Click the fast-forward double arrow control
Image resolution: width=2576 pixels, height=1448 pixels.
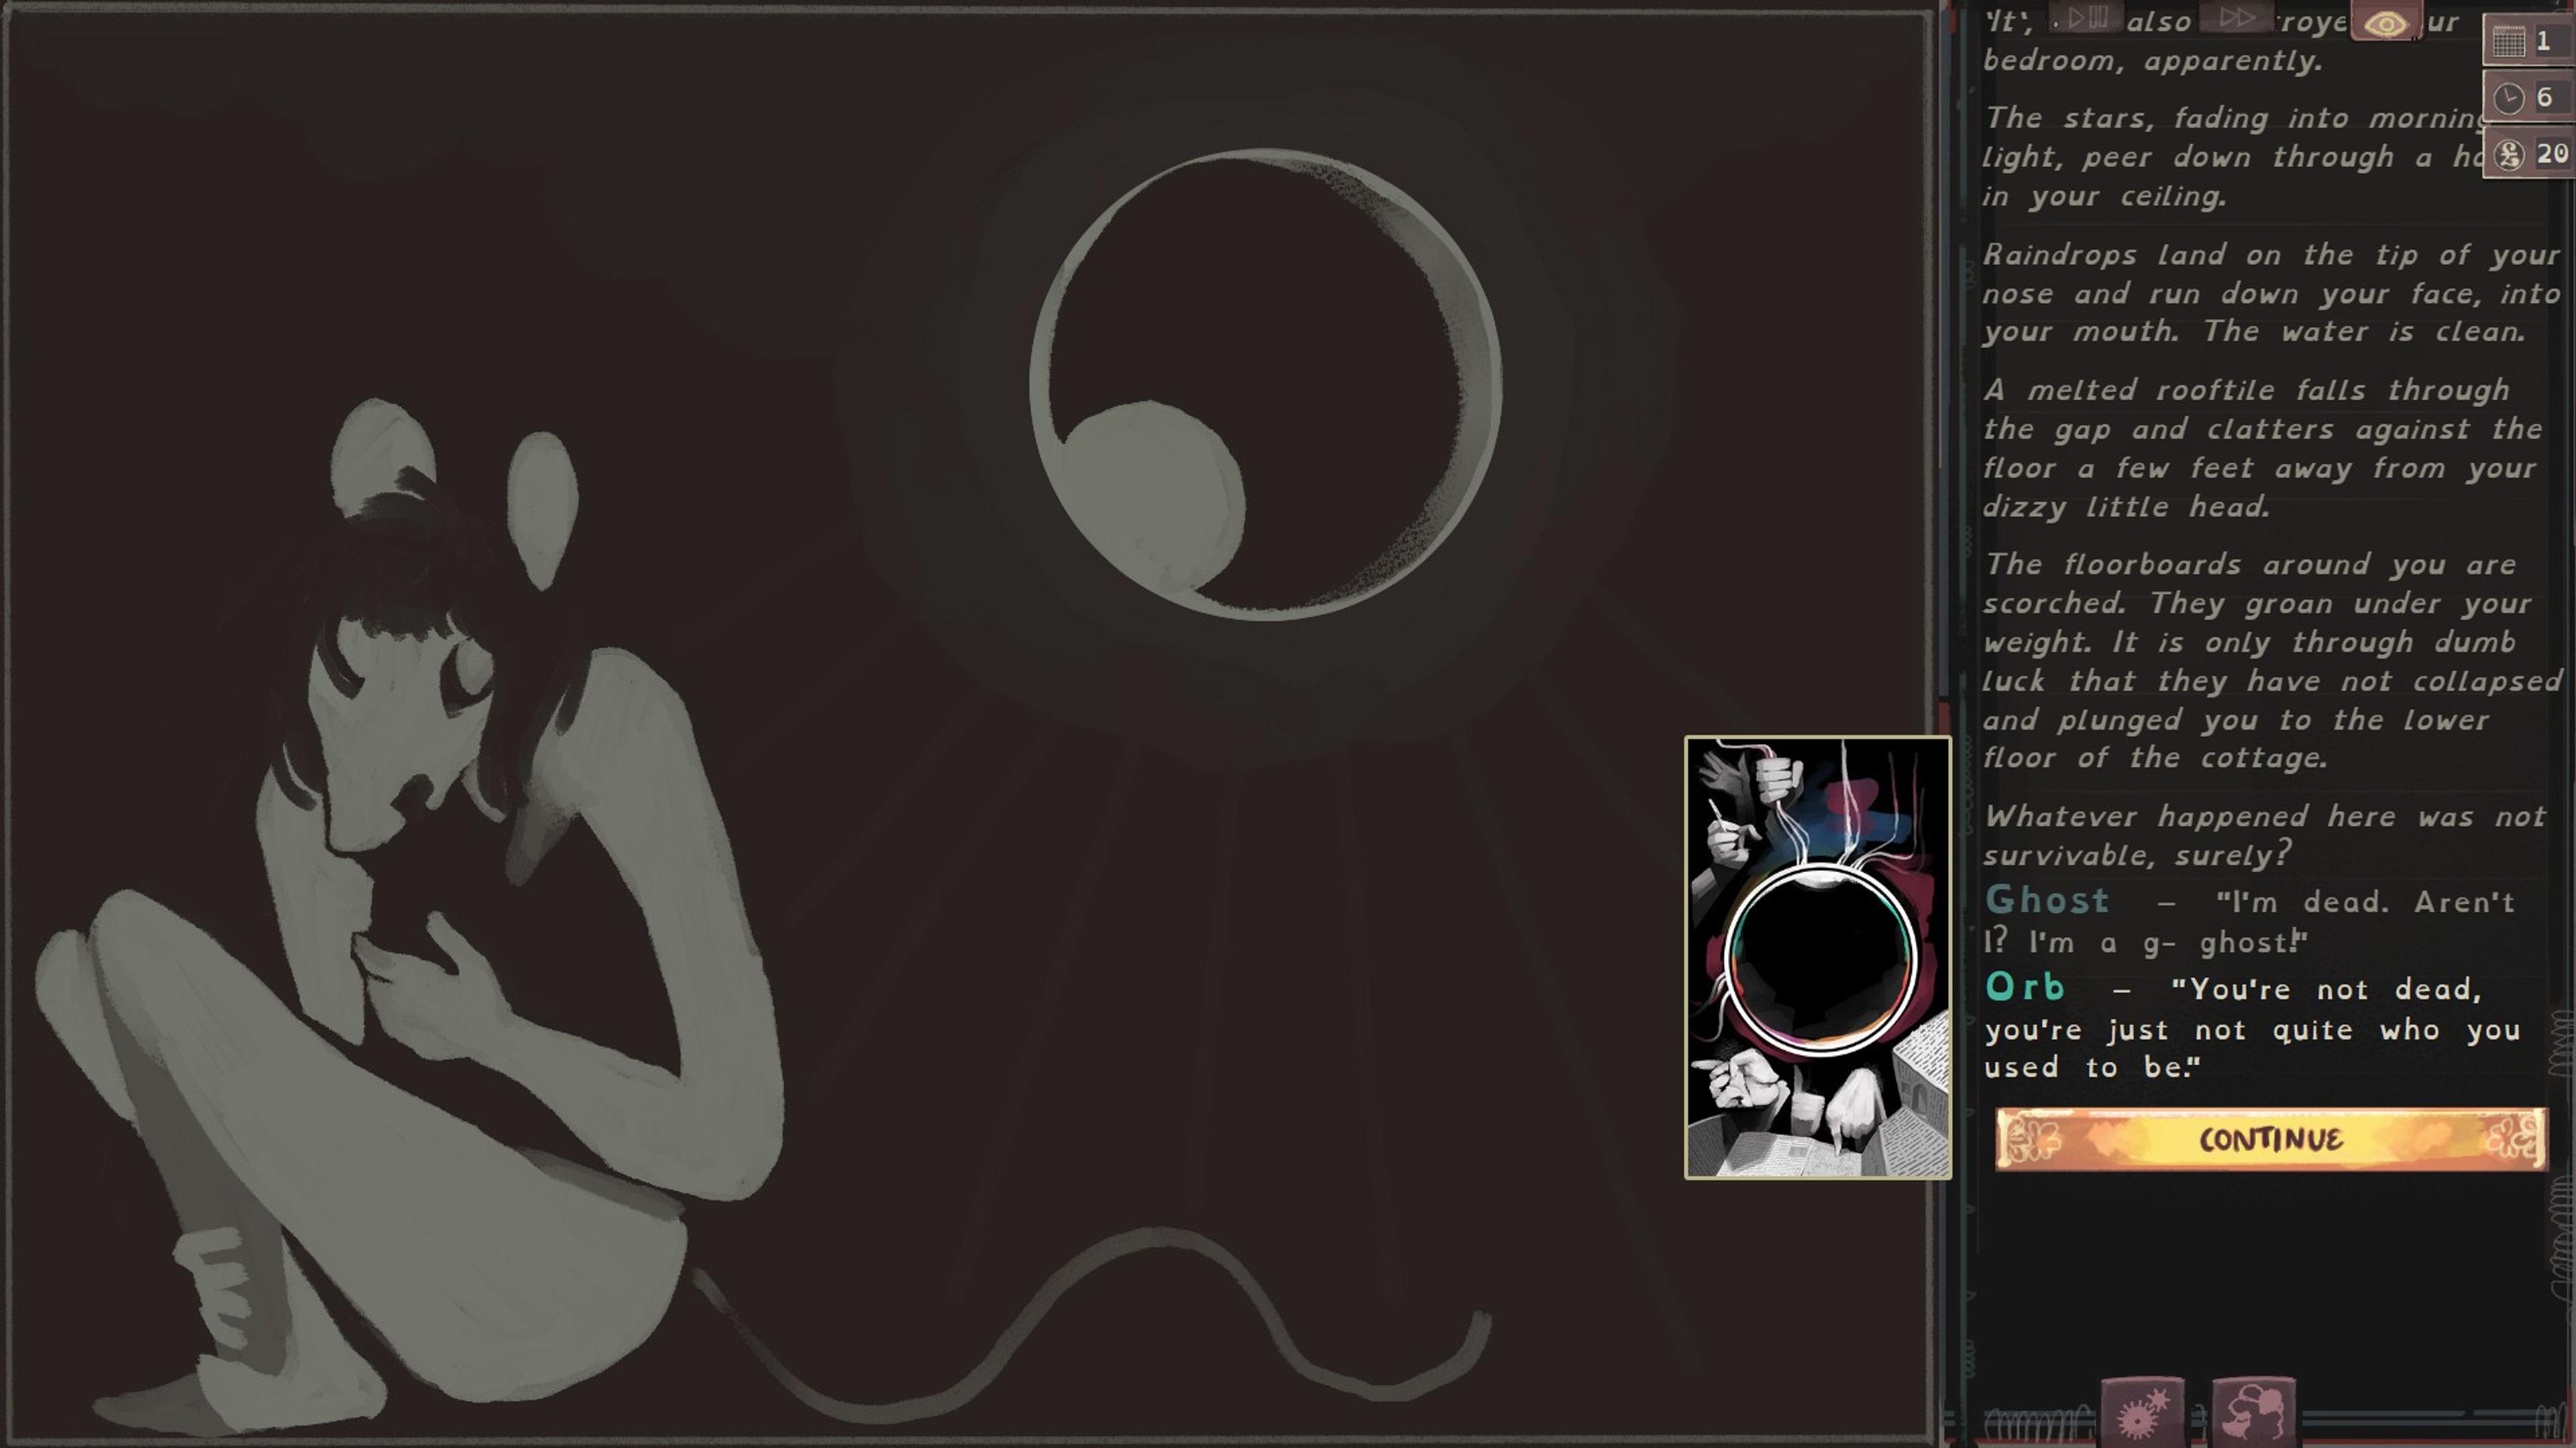[x=2236, y=17]
